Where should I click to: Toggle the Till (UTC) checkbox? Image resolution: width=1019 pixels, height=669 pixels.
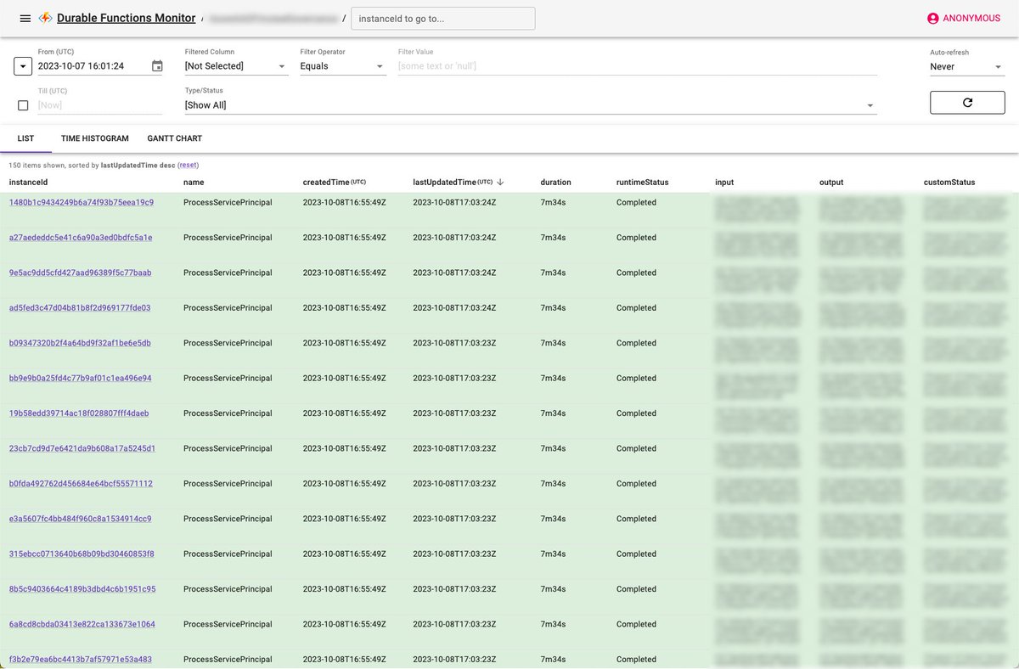pyautogui.click(x=23, y=105)
